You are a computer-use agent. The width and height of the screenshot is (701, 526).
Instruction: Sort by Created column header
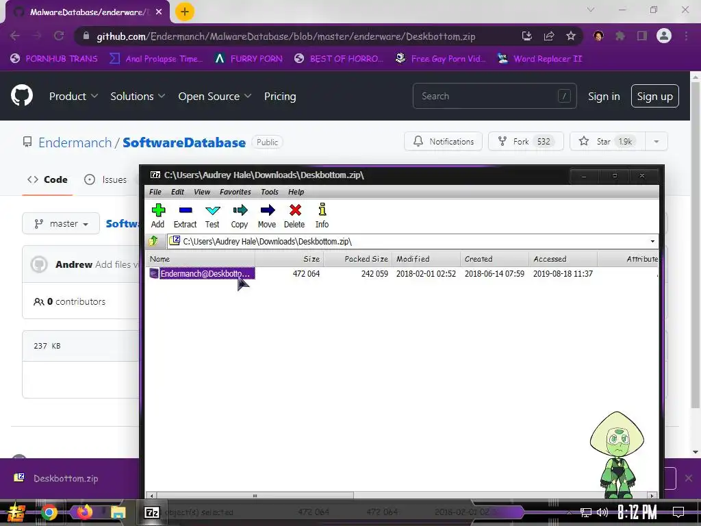pos(494,259)
